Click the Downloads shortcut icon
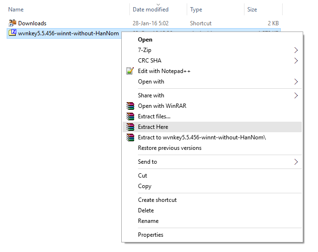The height and width of the screenshot is (252, 318). pos(13,23)
